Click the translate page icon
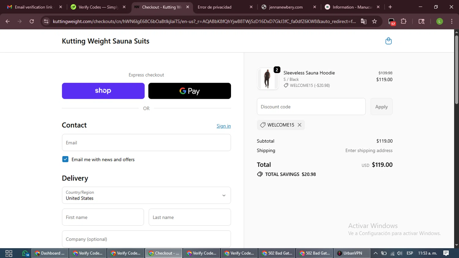459x258 pixels. click(x=364, y=21)
